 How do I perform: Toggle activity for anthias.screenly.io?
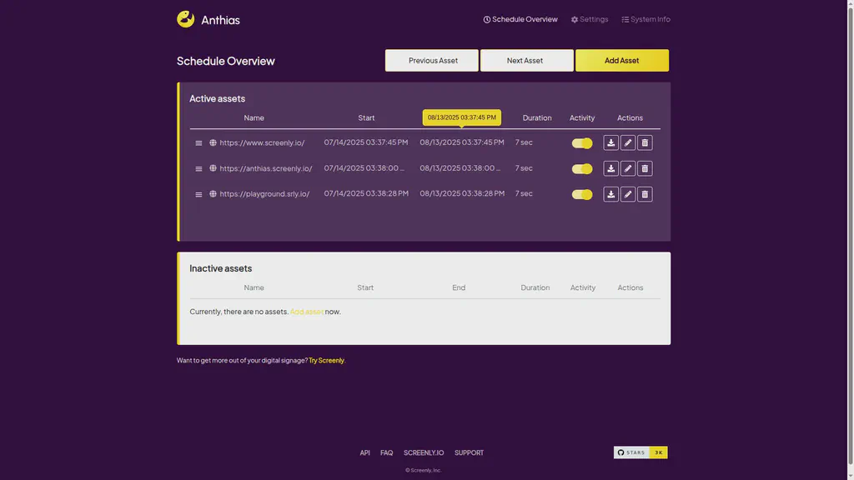(x=582, y=169)
